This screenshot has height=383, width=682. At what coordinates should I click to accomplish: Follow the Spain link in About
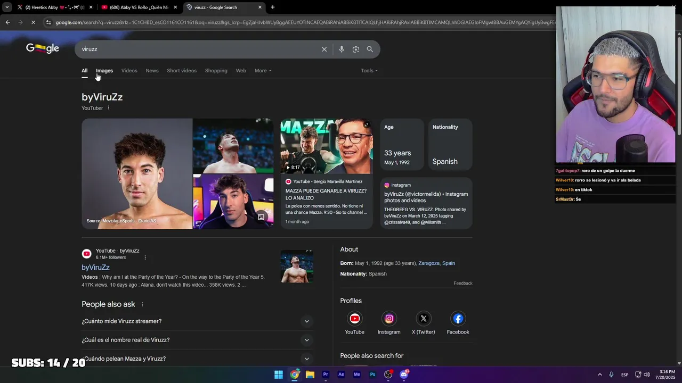(449, 263)
